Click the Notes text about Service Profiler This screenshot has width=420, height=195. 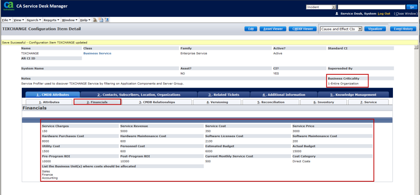click(x=102, y=84)
